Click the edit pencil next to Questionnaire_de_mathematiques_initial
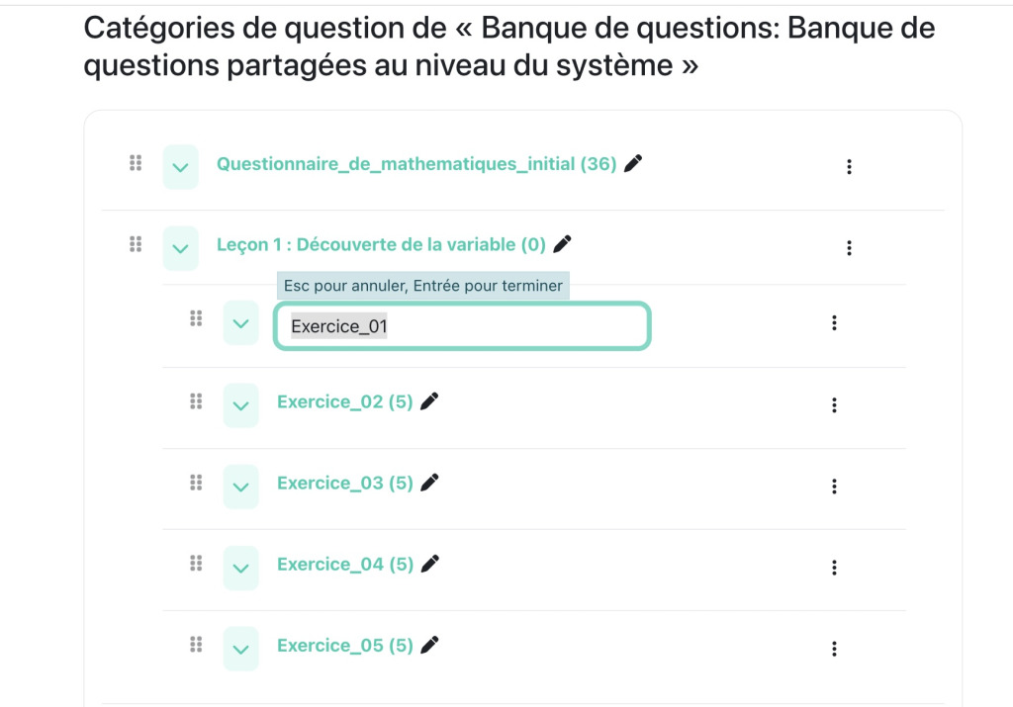This screenshot has height=707, width=1013. pos(632,163)
